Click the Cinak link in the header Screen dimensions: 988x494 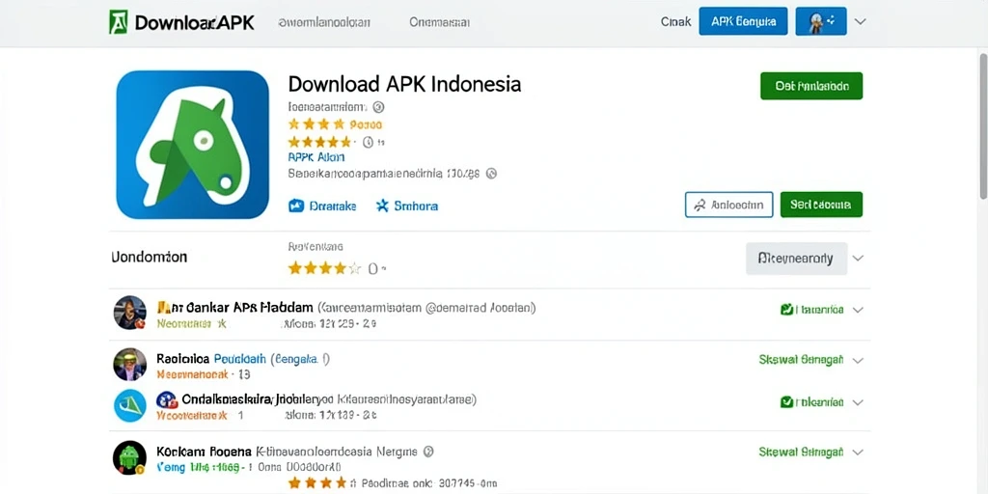675,22
